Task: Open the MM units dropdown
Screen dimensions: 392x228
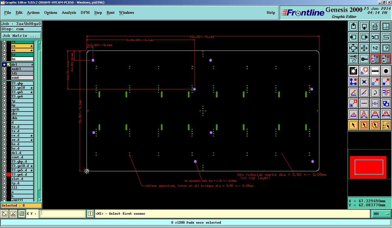Action: coord(381,214)
